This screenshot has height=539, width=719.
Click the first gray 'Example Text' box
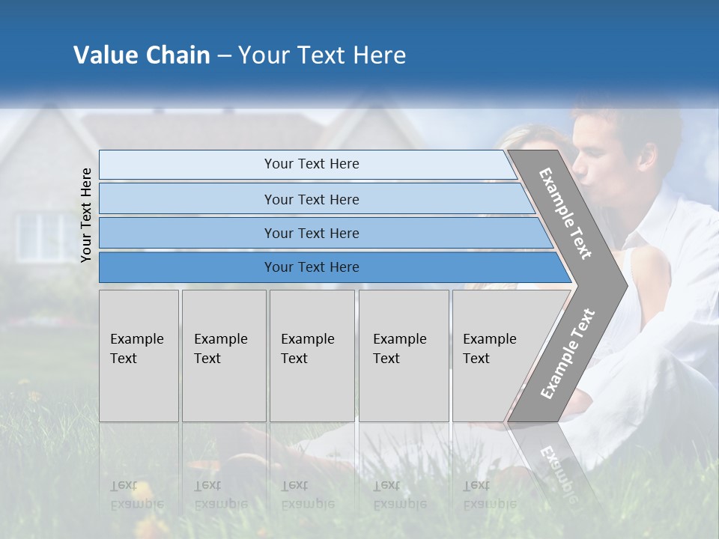(139, 356)
